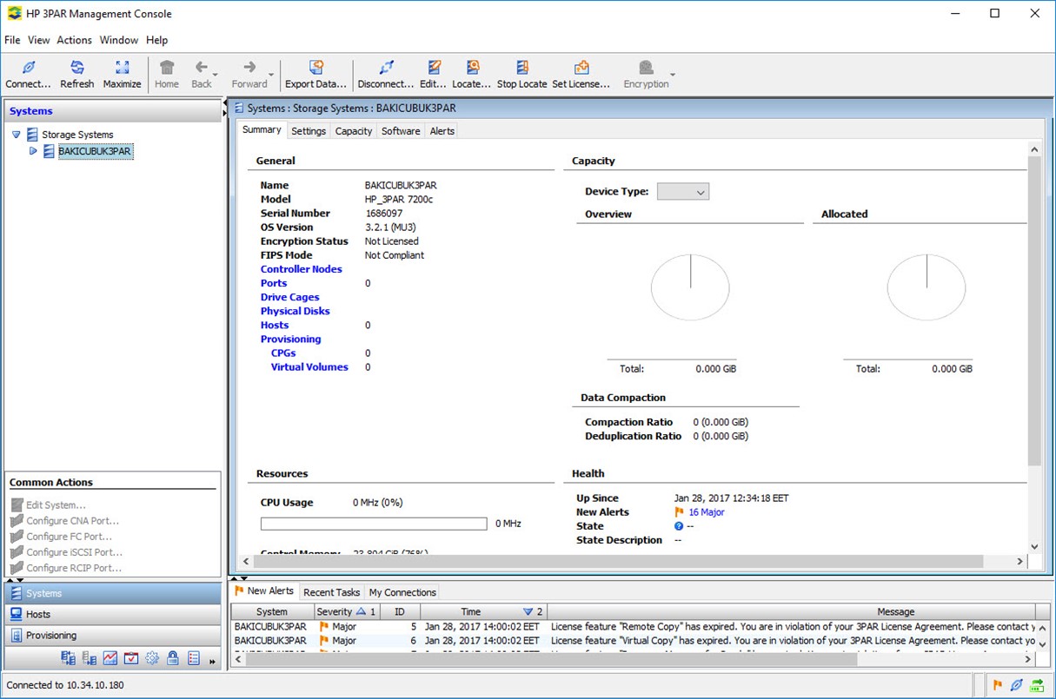Open the Forward button history dropdown arrow
Image resolution: width=1056 pixels, height=699 pixels.
pyautogui.click(x=272, y=75)
